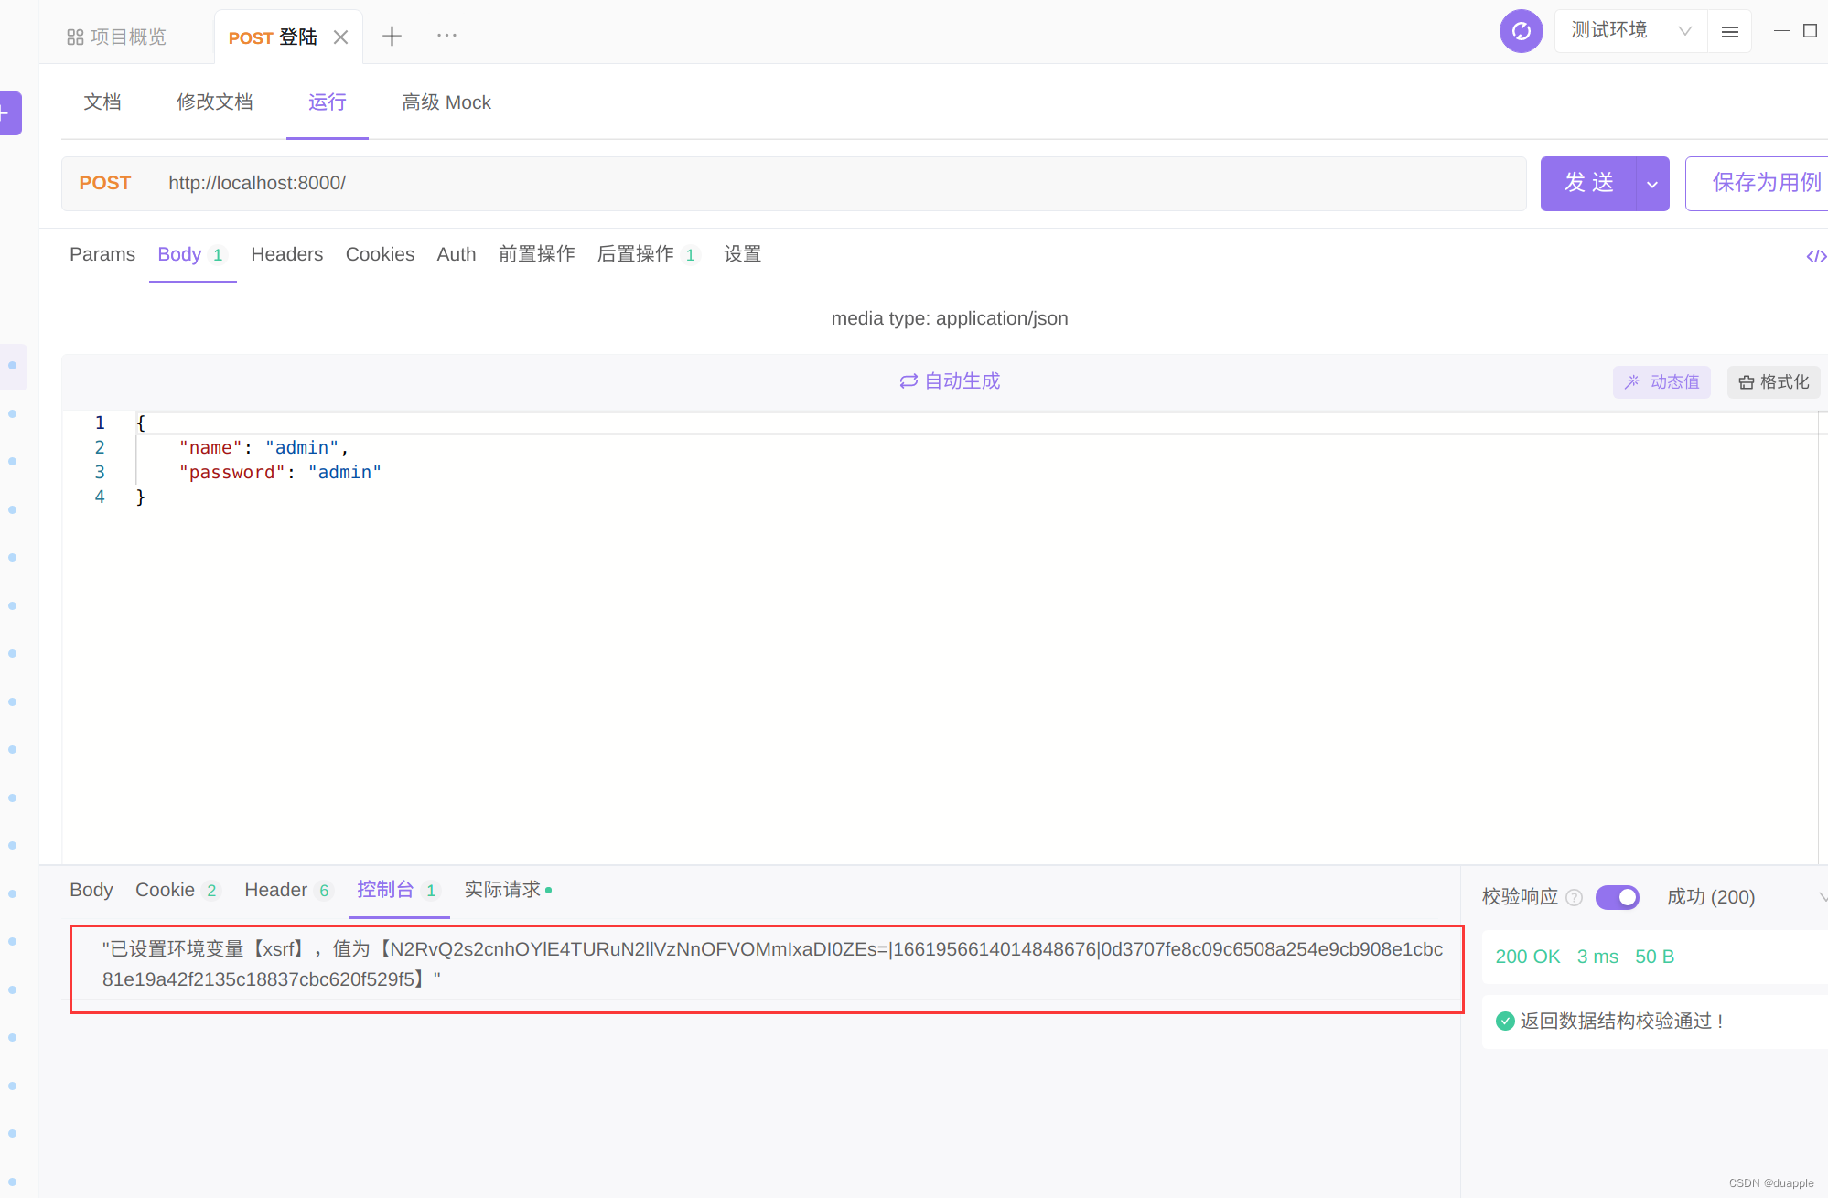Click the 校验响应 help question icon
Viewport: 1828px width, 1198px height.
[1574, 898]
